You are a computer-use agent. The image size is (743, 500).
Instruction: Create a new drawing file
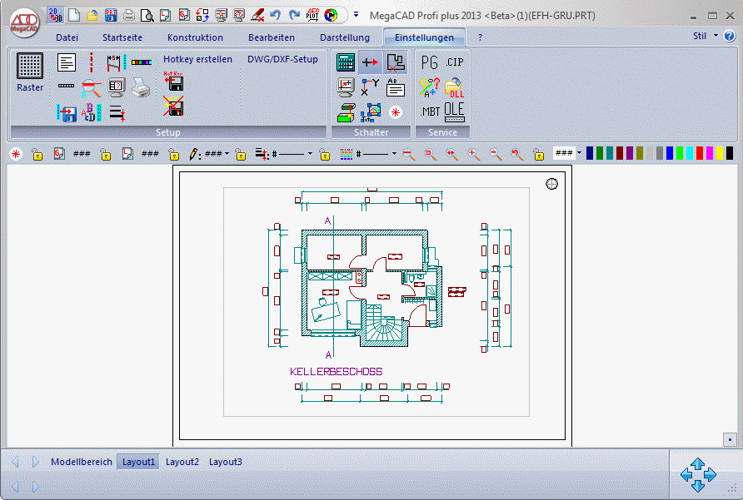(x=74, y=15)
